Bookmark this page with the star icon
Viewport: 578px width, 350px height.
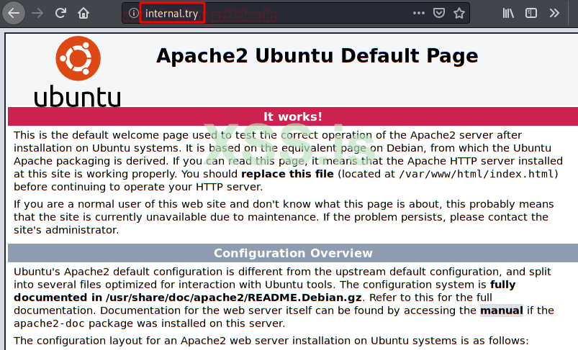coord(459,13)
